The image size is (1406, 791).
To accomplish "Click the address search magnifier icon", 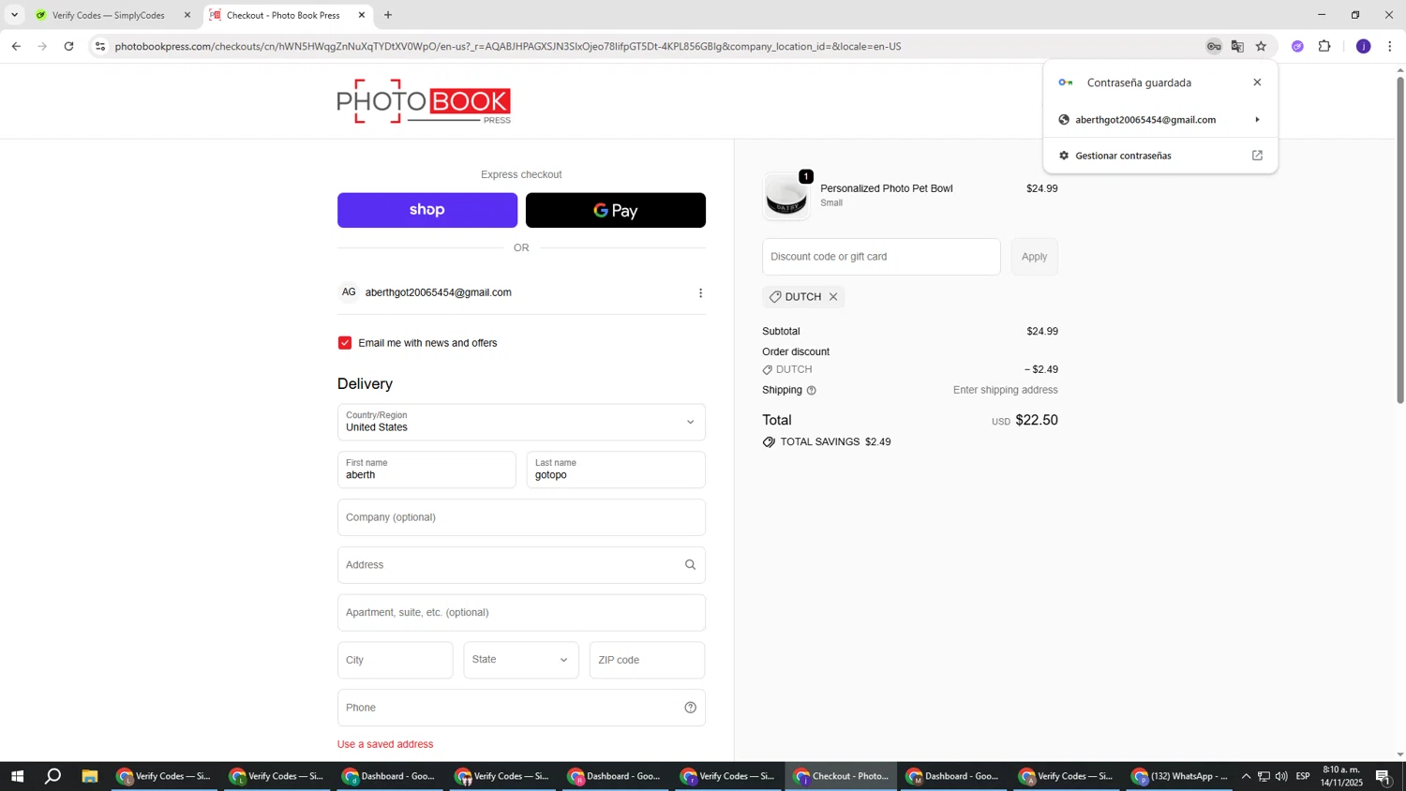I will click(690, 565).
